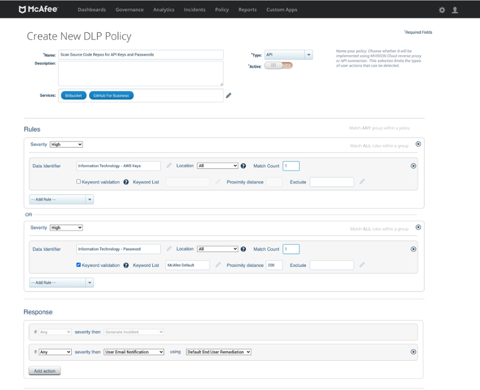Open Default End User Remediation dropdown

pyautogui.click(x=218, y=352)
